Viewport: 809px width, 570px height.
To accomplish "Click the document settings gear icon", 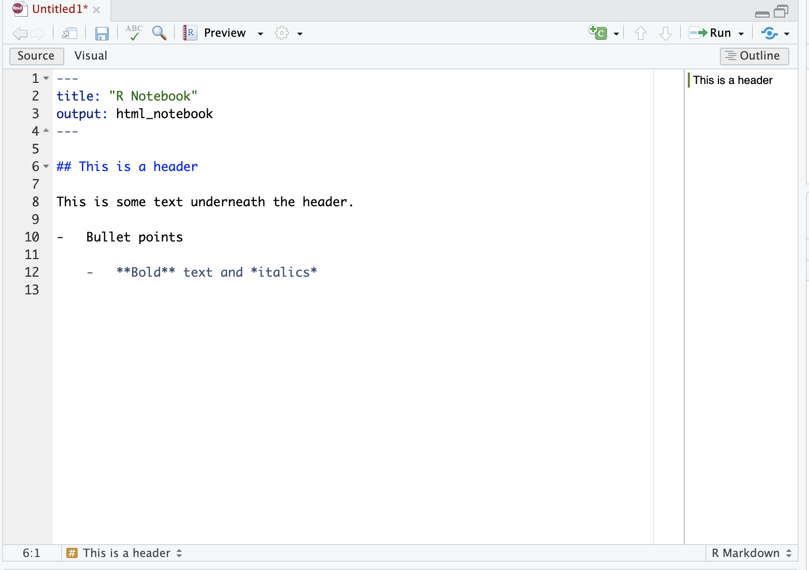I will click(282, 33).
